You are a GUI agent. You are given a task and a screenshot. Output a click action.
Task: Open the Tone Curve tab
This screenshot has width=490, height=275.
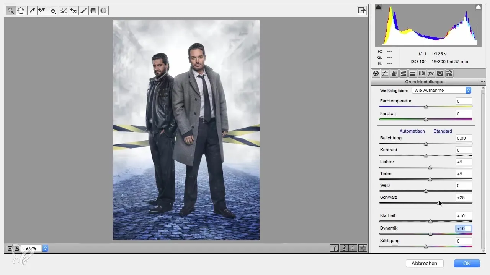point(385,73)
